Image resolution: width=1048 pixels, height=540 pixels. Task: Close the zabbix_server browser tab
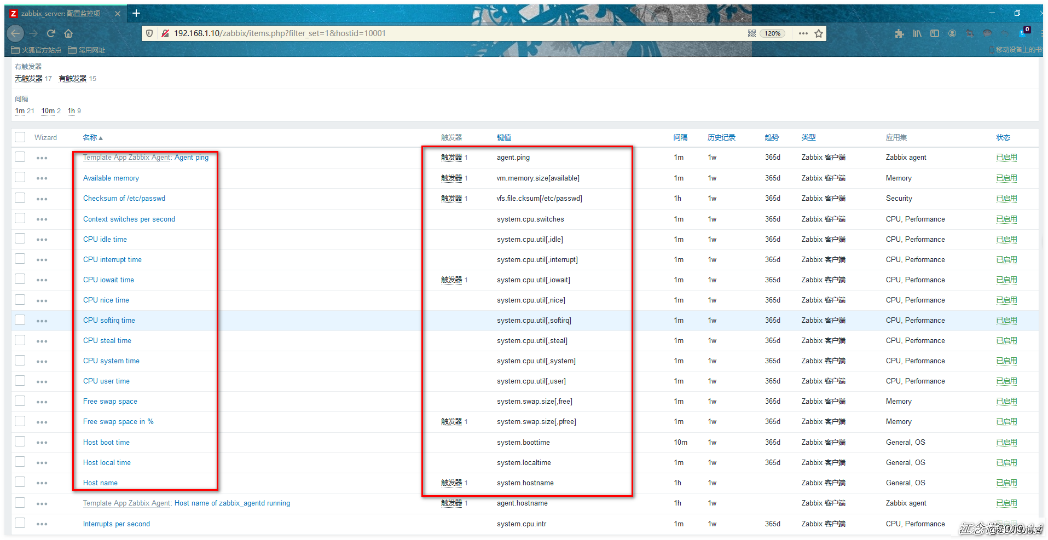(x=118, y=14)
